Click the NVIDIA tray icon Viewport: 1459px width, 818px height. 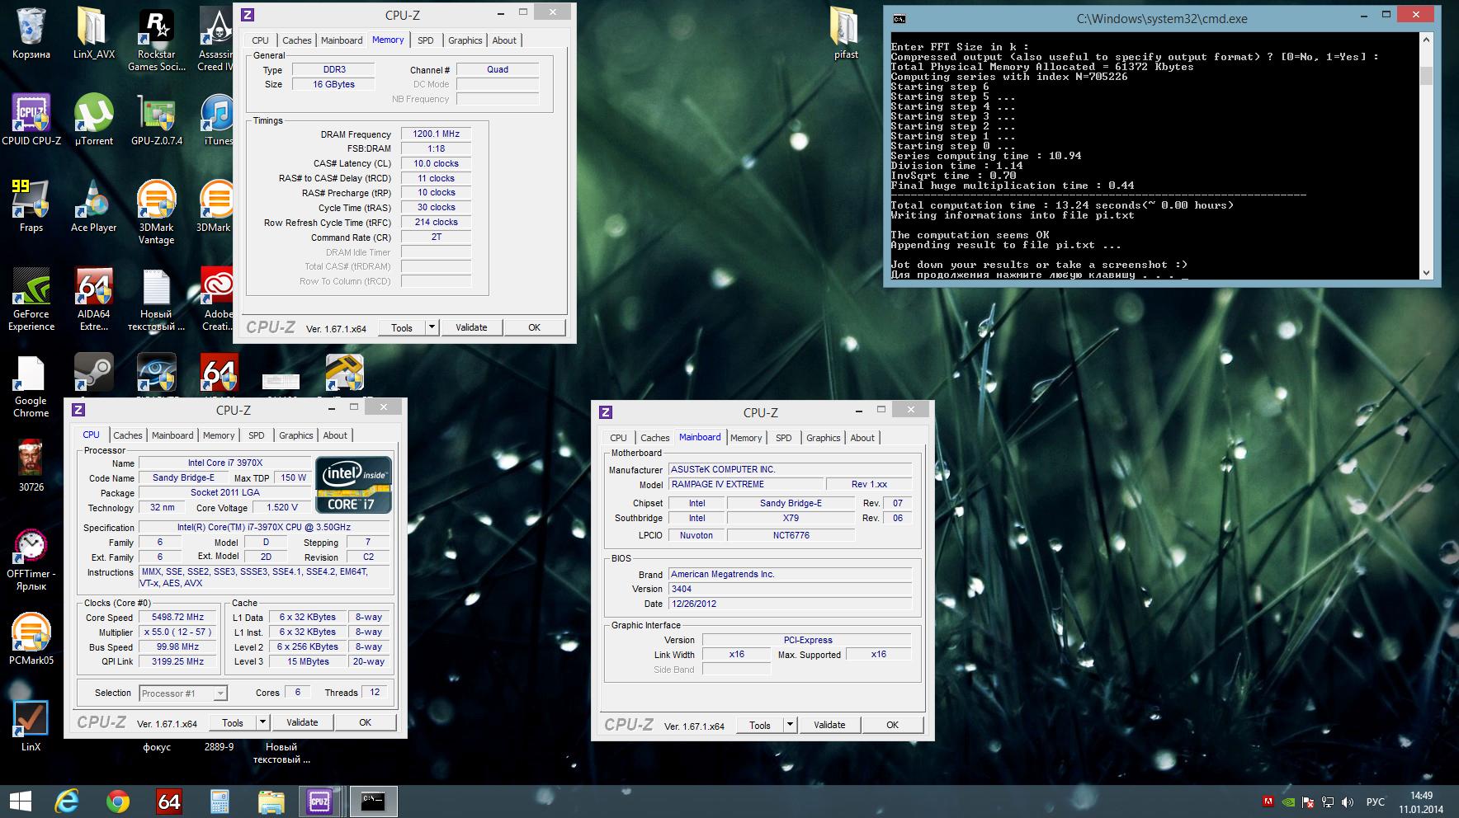pos(1288,802)
